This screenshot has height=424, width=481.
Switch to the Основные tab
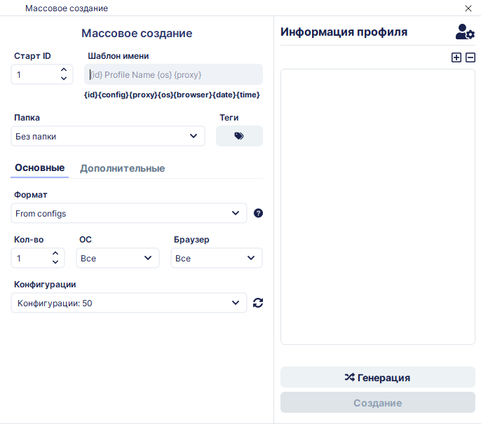coord(39,168)
